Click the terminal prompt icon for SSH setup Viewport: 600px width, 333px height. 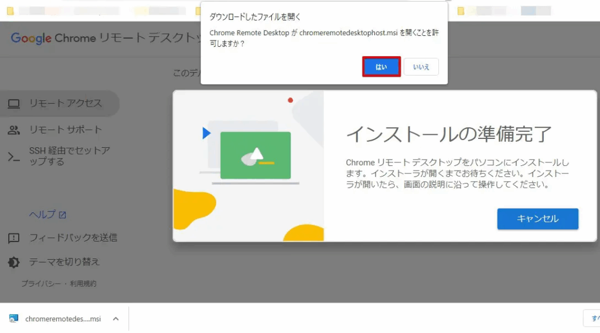click(13, 157)
